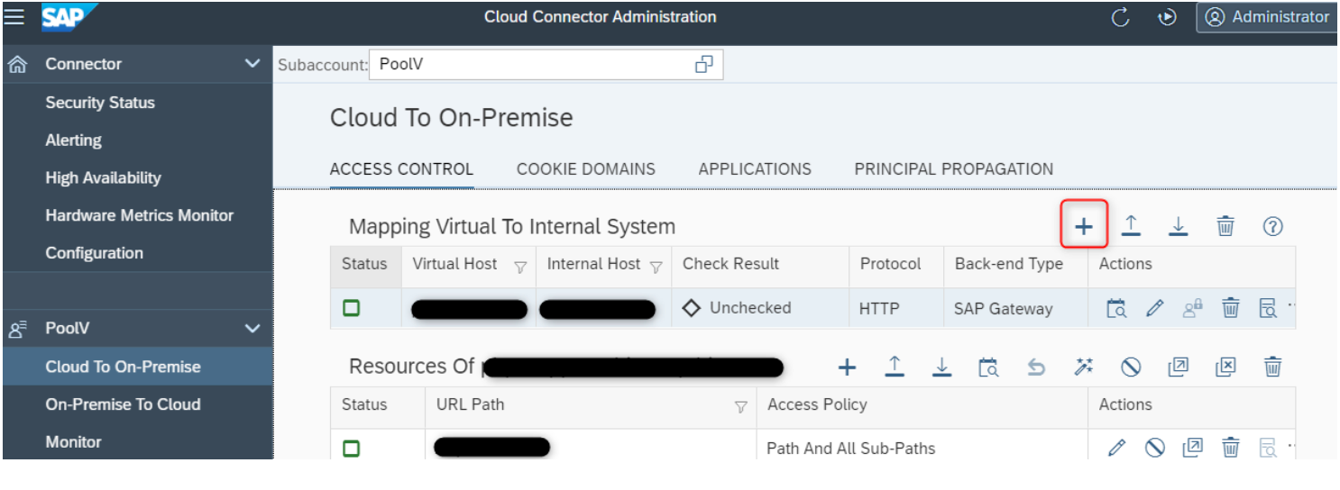The image size is (1340, 490).
Task: Add a new resource with plus icon
Action: pyautogui.click(x=847, y=367)
